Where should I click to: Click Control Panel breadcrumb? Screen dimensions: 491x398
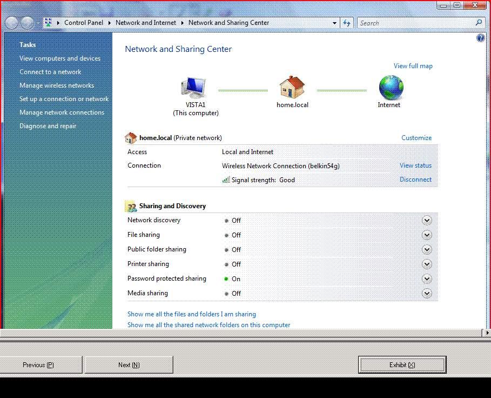coord(84,23)
